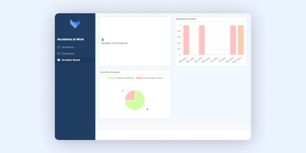
Task: Select the Feb 2021 bar in chart
Action: [x=186, y=40]
